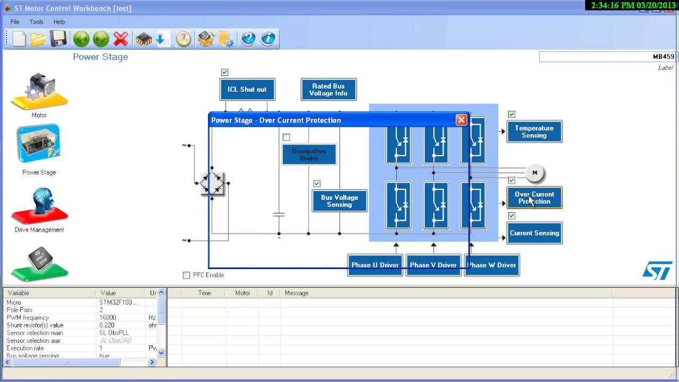Screen dimensions: 679x382
Task: Select the Power Stage section icon
Action: (x=39, y=143)
